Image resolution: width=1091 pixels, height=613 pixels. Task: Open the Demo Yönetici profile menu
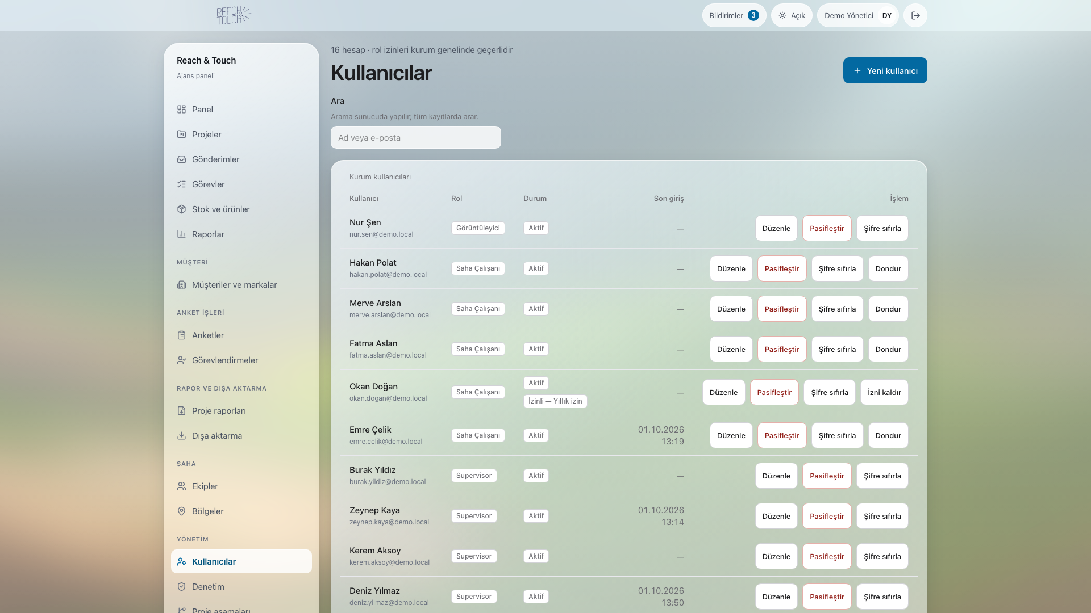857,15
